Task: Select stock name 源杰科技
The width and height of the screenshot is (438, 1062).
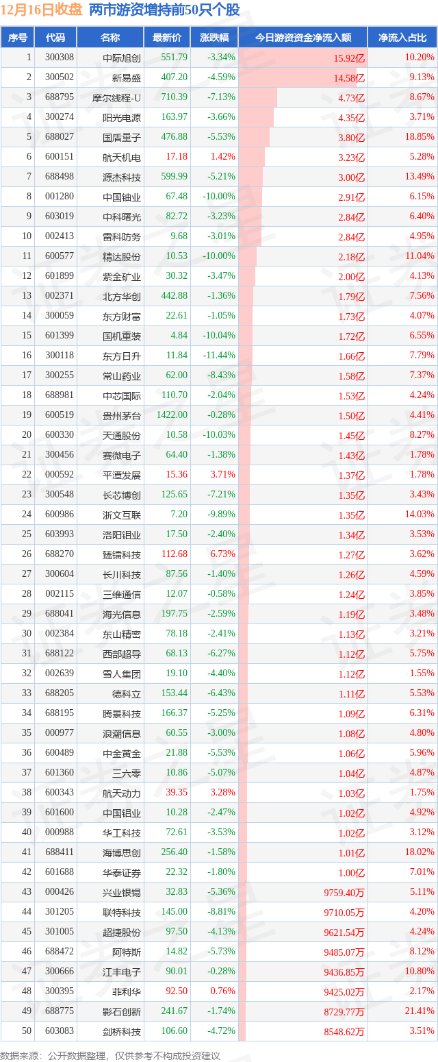Action: click(x=122, y=177)
